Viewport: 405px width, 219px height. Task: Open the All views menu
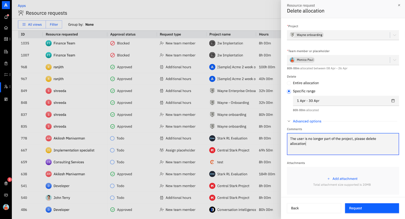pyautogui.click(x=32, y=25)
